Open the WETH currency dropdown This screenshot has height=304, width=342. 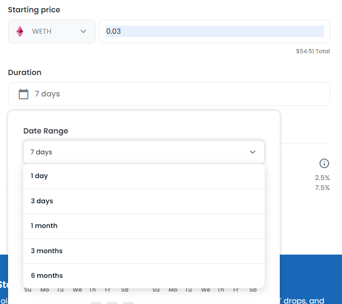[x=52, y=31]
